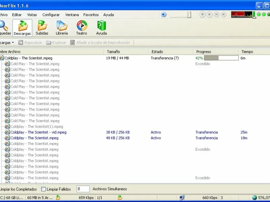270x202 pixels.
Task: Sort by Progreso column header
Action: pyautogui.click(x=216, y=52)
